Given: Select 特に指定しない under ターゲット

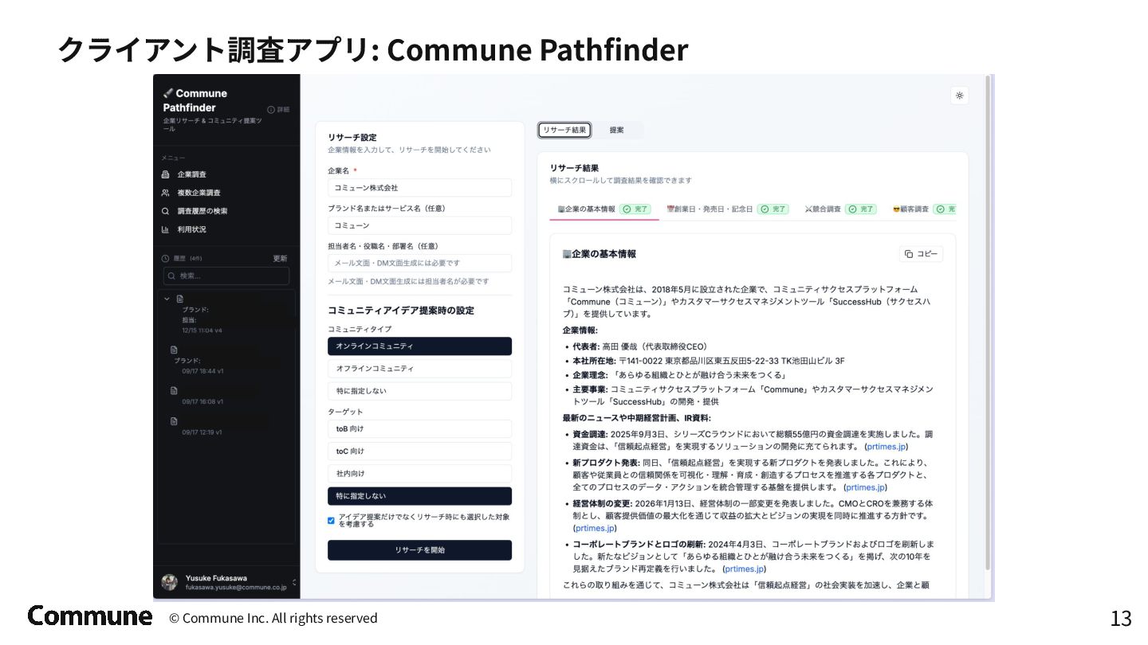Looking at the screenshot, I should coord(419,495).
